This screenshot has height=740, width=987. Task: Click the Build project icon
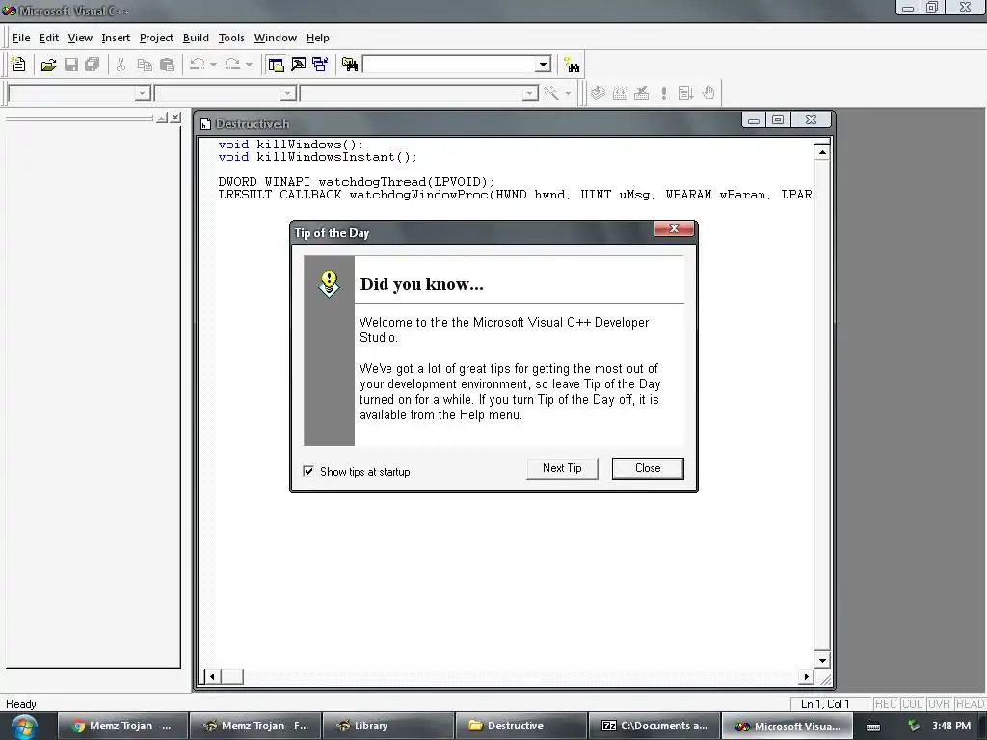pyautogui.click(x=620, y=93)
